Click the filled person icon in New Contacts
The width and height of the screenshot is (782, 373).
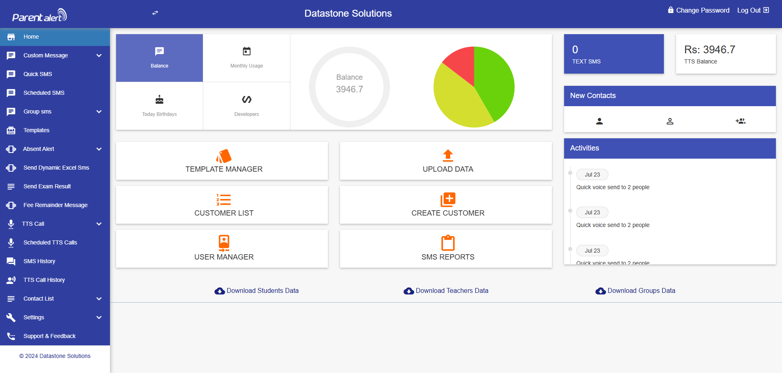tap(600, 121)
